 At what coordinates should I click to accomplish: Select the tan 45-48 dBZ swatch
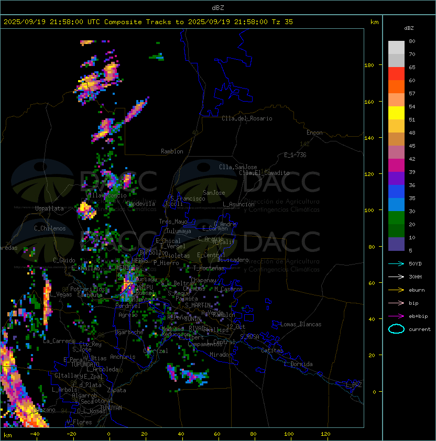click(396, 139)
